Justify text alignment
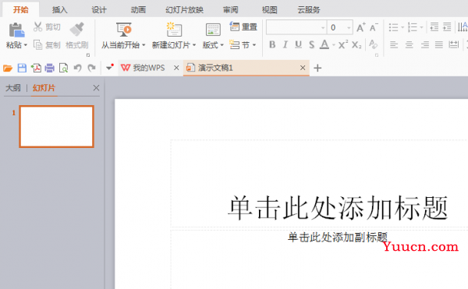This screenshot has height=289, width=468. click(438, 45)
